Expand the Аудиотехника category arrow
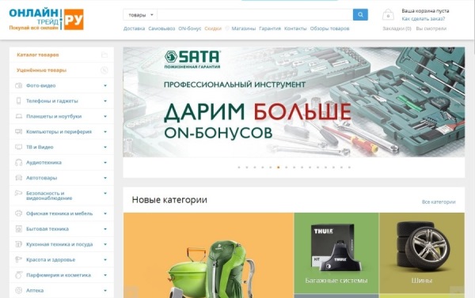 pyautogui.click(x=105, y=163)
